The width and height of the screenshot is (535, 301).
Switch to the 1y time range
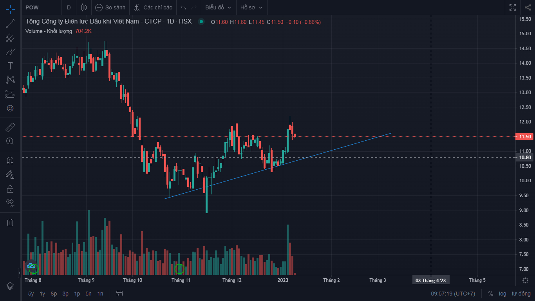point(42,294)
